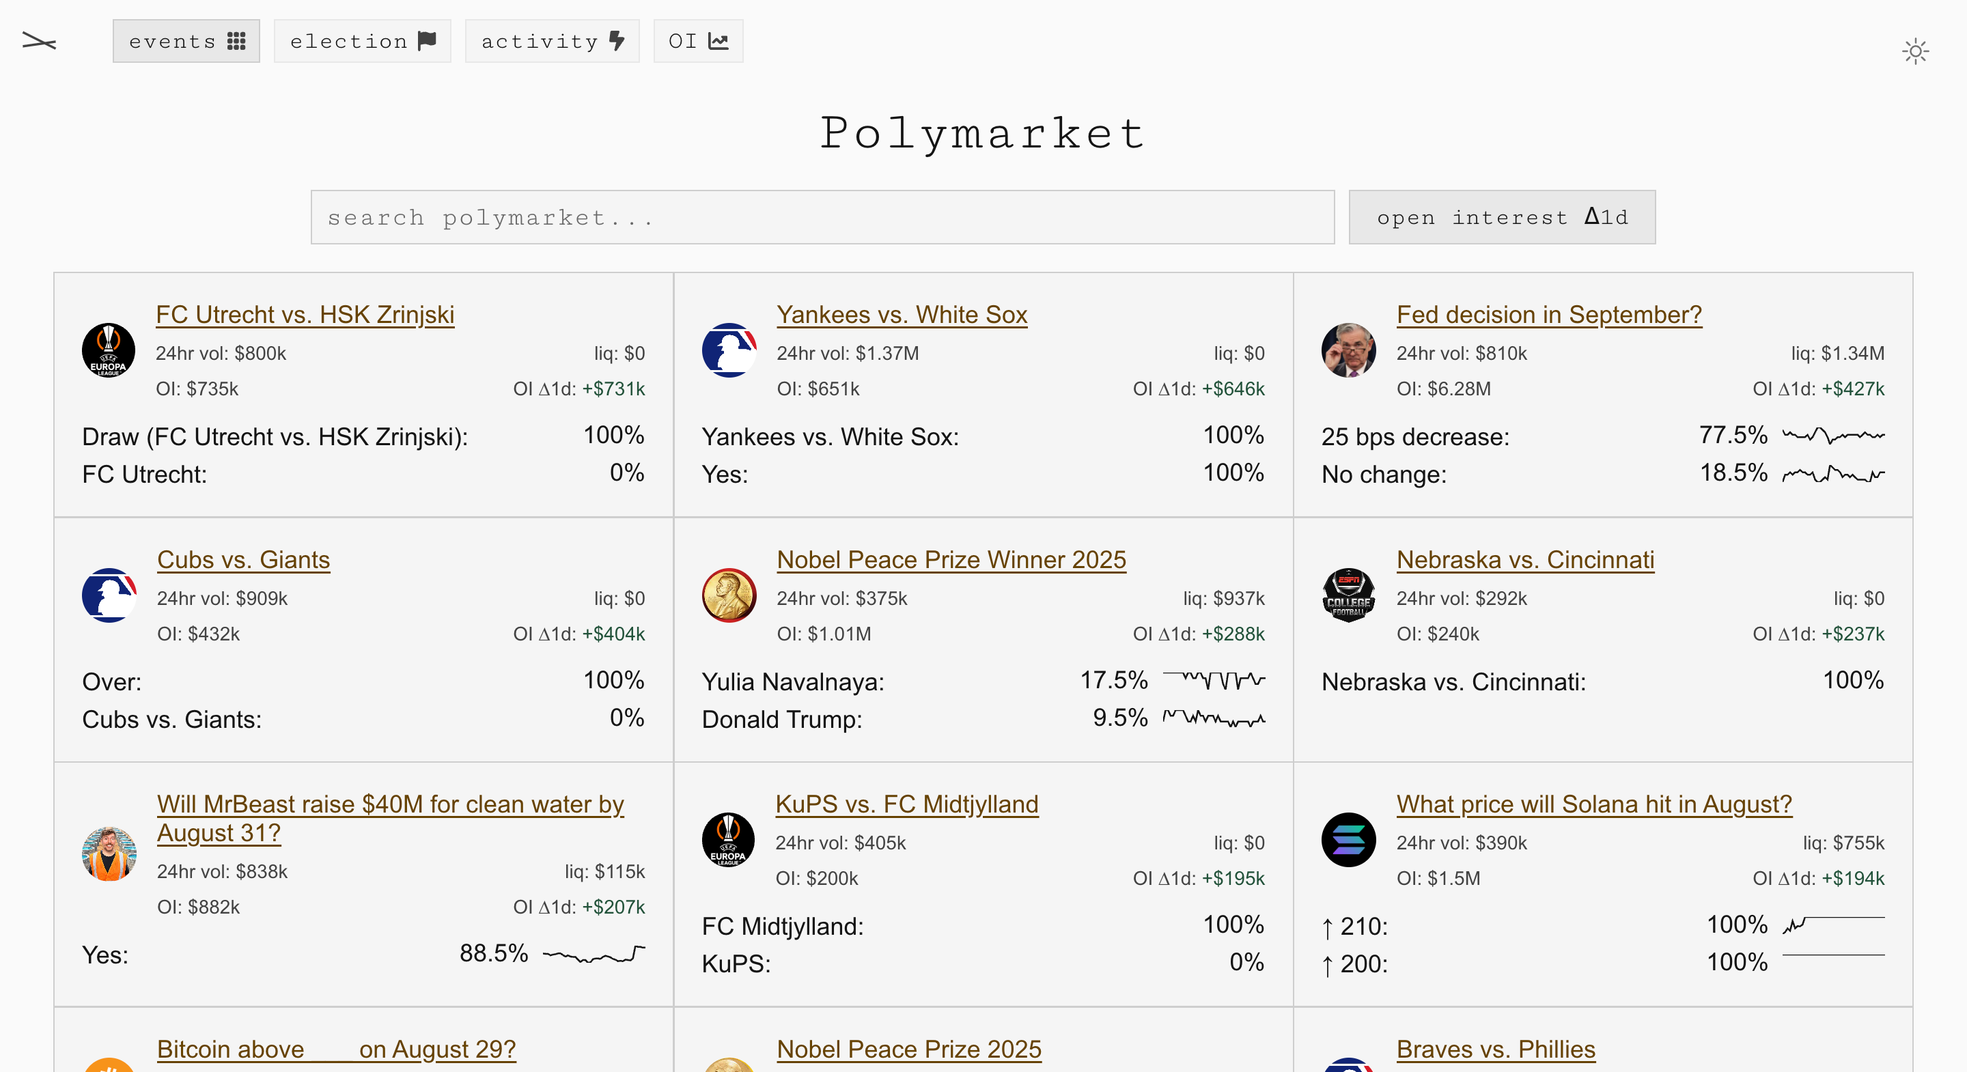Click the MrBeast thumbnail image
The image size is (1967, 1072).
point(109,854)
